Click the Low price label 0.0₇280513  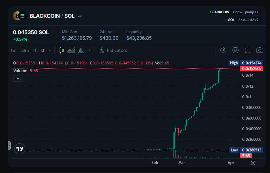(x=252, y=150)
